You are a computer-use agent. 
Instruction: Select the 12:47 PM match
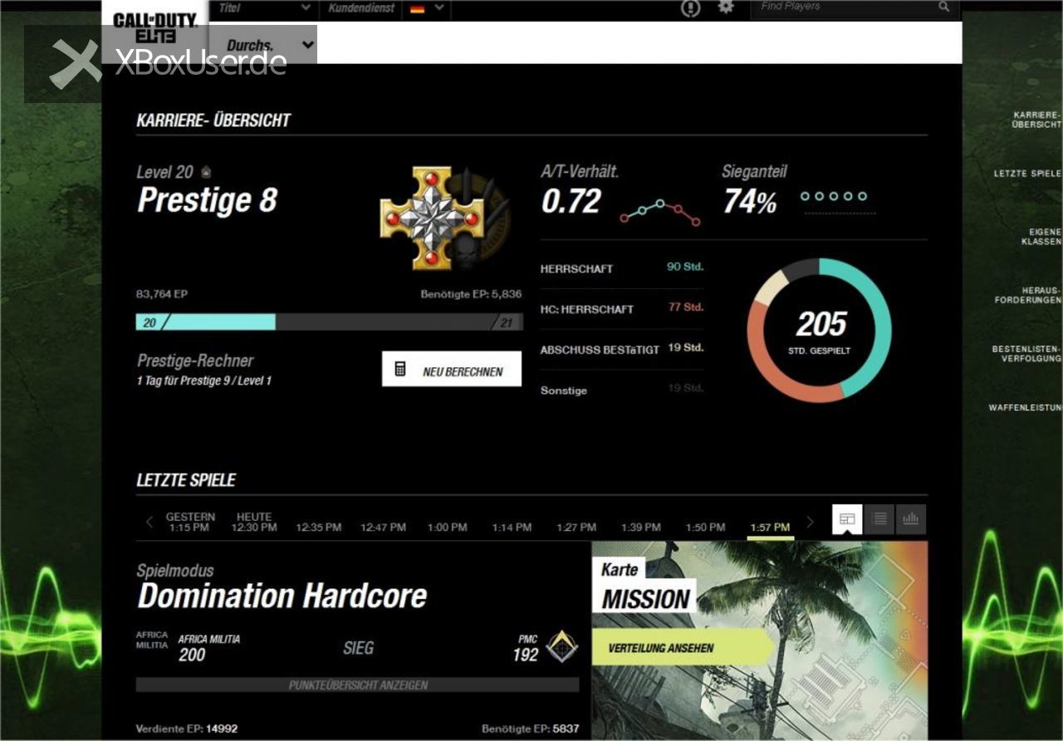click(383, 528)
